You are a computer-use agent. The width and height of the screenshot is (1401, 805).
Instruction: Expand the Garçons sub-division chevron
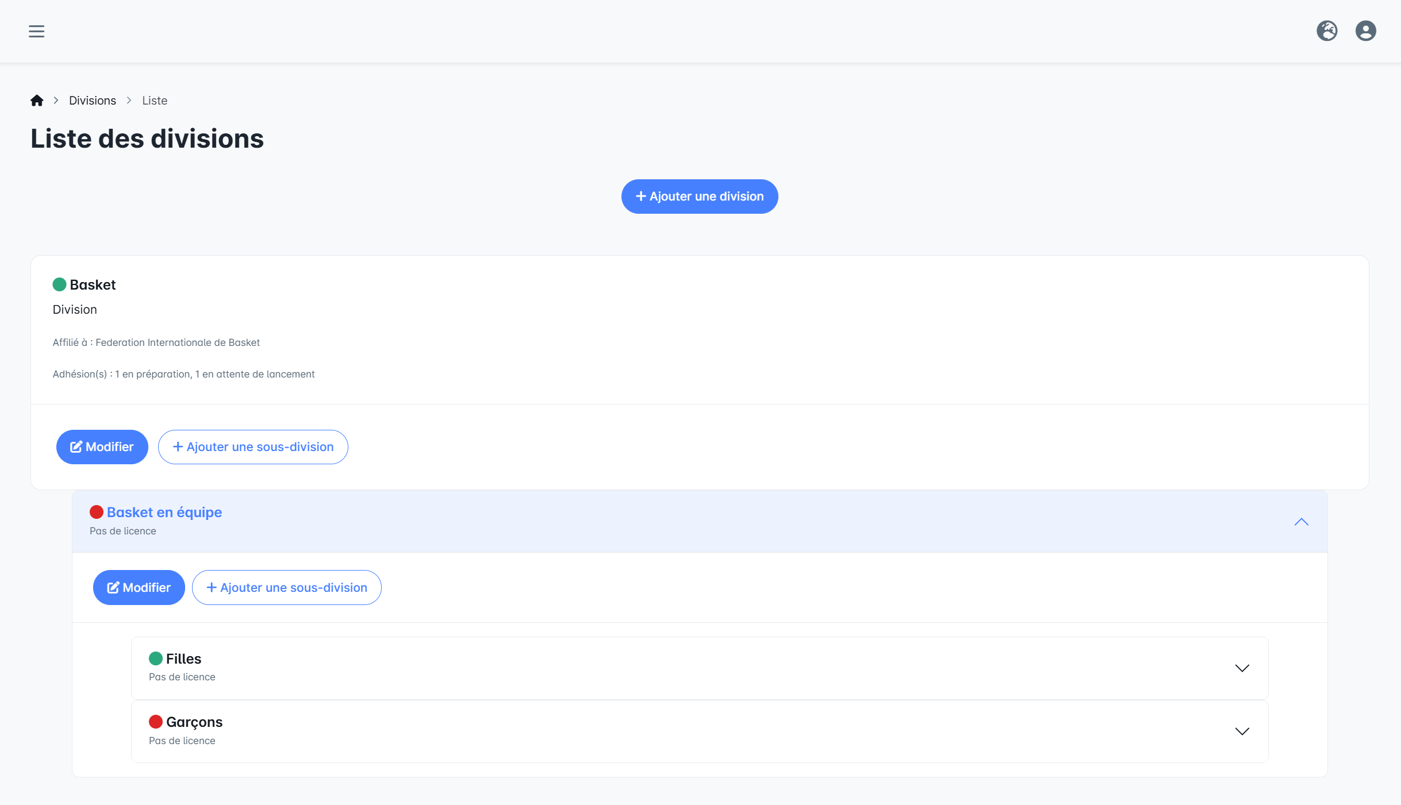pos(1242,731)
